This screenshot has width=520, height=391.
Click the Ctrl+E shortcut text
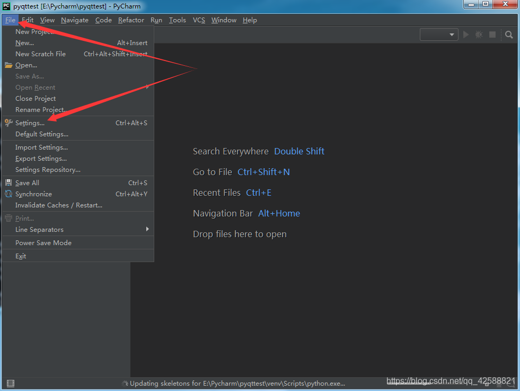259,193
